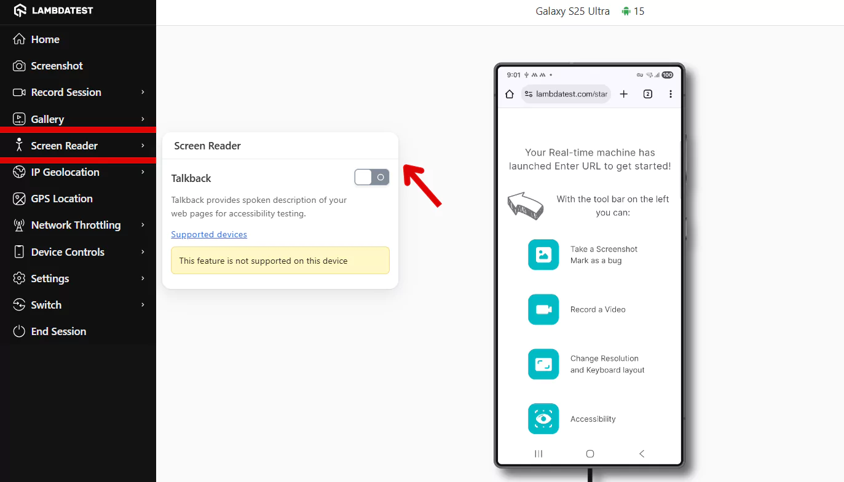844x482 pixels.
Task: Enable the Talkback toggle
Action: [x=371, y=177]
